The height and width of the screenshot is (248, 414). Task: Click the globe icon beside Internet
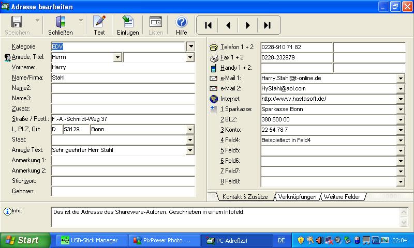(214, 99)
